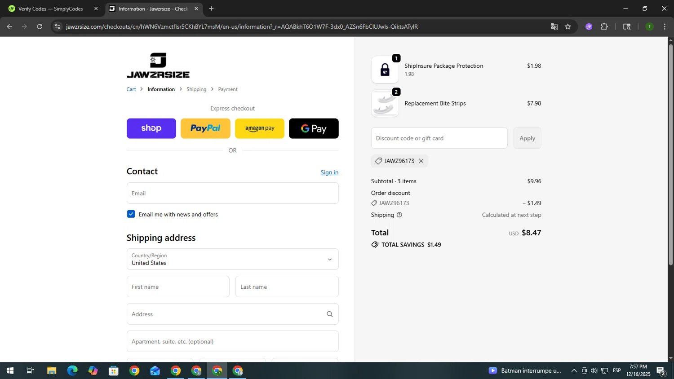Open Outlook from taskbar
The image size is (674, 379).
coord(155,370)
